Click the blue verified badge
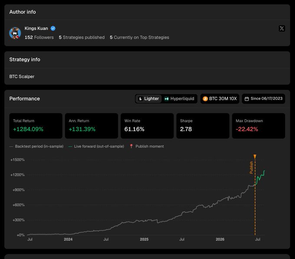295x259 pixels. point(53,28)
